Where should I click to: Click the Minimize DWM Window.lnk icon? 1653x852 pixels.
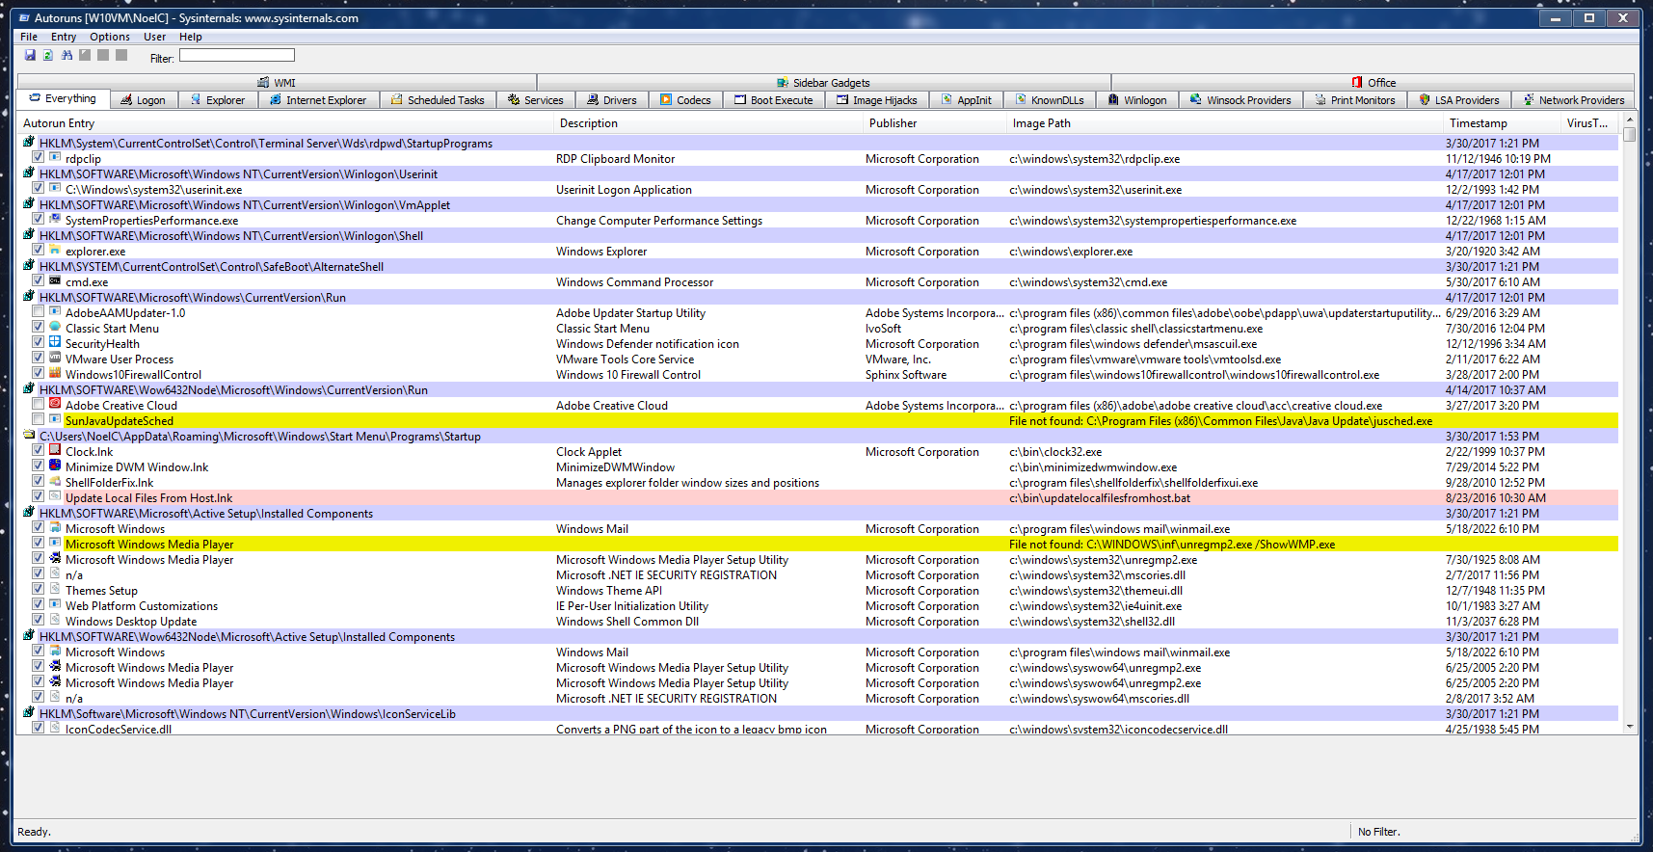coord(55,466)
